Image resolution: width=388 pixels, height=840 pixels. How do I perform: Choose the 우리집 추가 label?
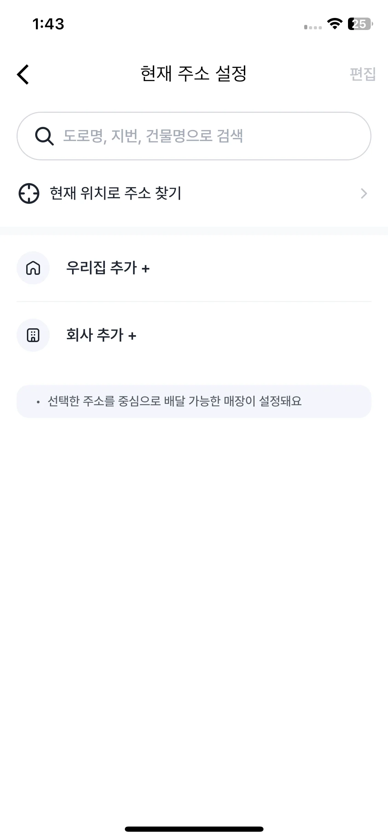102,268
